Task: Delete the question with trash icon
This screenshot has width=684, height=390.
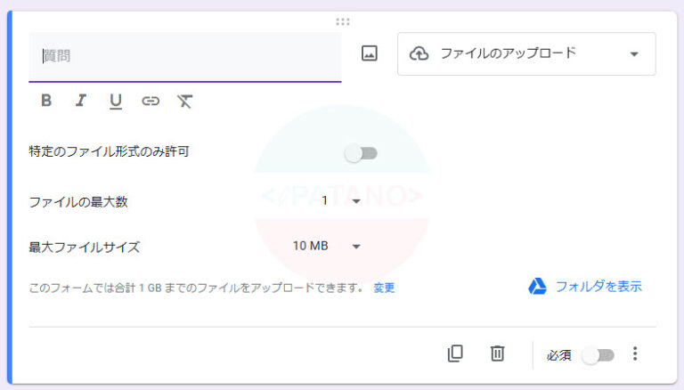Action: coord(498,353)
